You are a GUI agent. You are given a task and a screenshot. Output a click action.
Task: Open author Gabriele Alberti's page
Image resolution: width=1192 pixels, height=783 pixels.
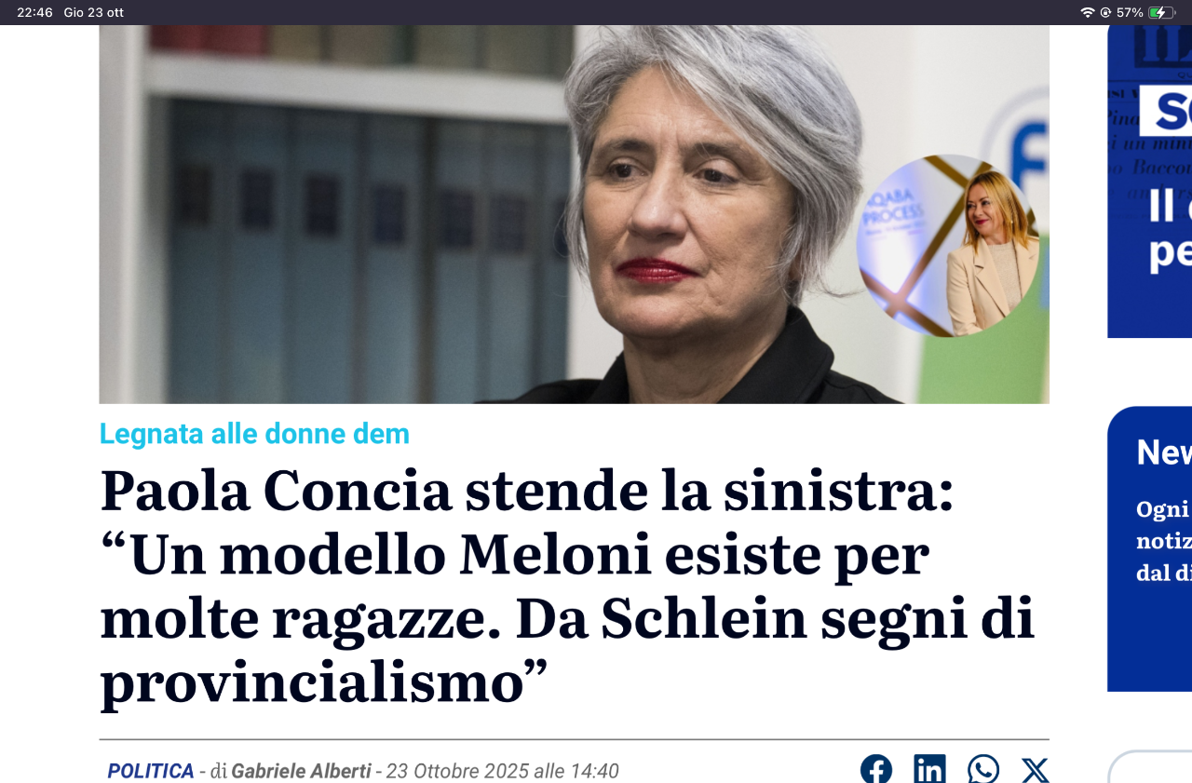point(301,771)
